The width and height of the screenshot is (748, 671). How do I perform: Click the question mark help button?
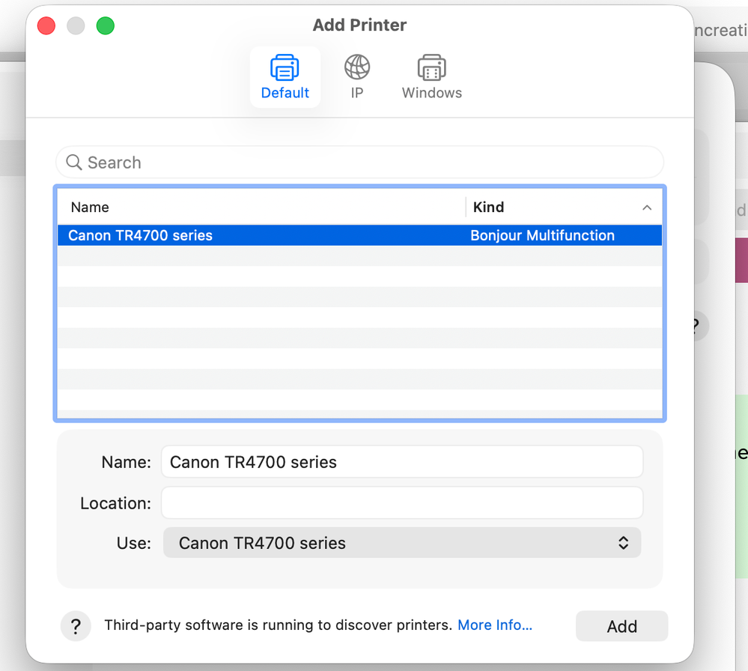(76, 625)
